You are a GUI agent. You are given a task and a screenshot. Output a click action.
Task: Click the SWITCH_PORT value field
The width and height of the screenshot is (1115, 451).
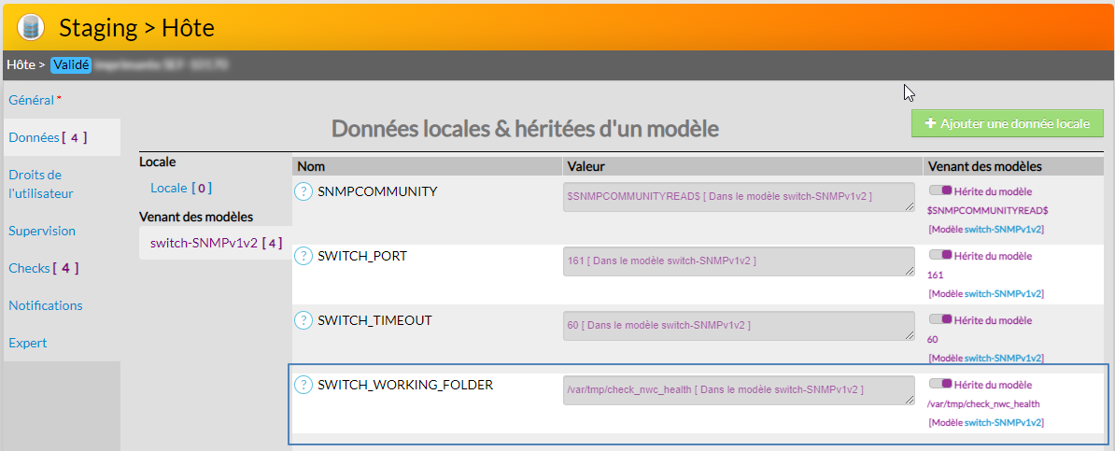[x=738, y=261]
